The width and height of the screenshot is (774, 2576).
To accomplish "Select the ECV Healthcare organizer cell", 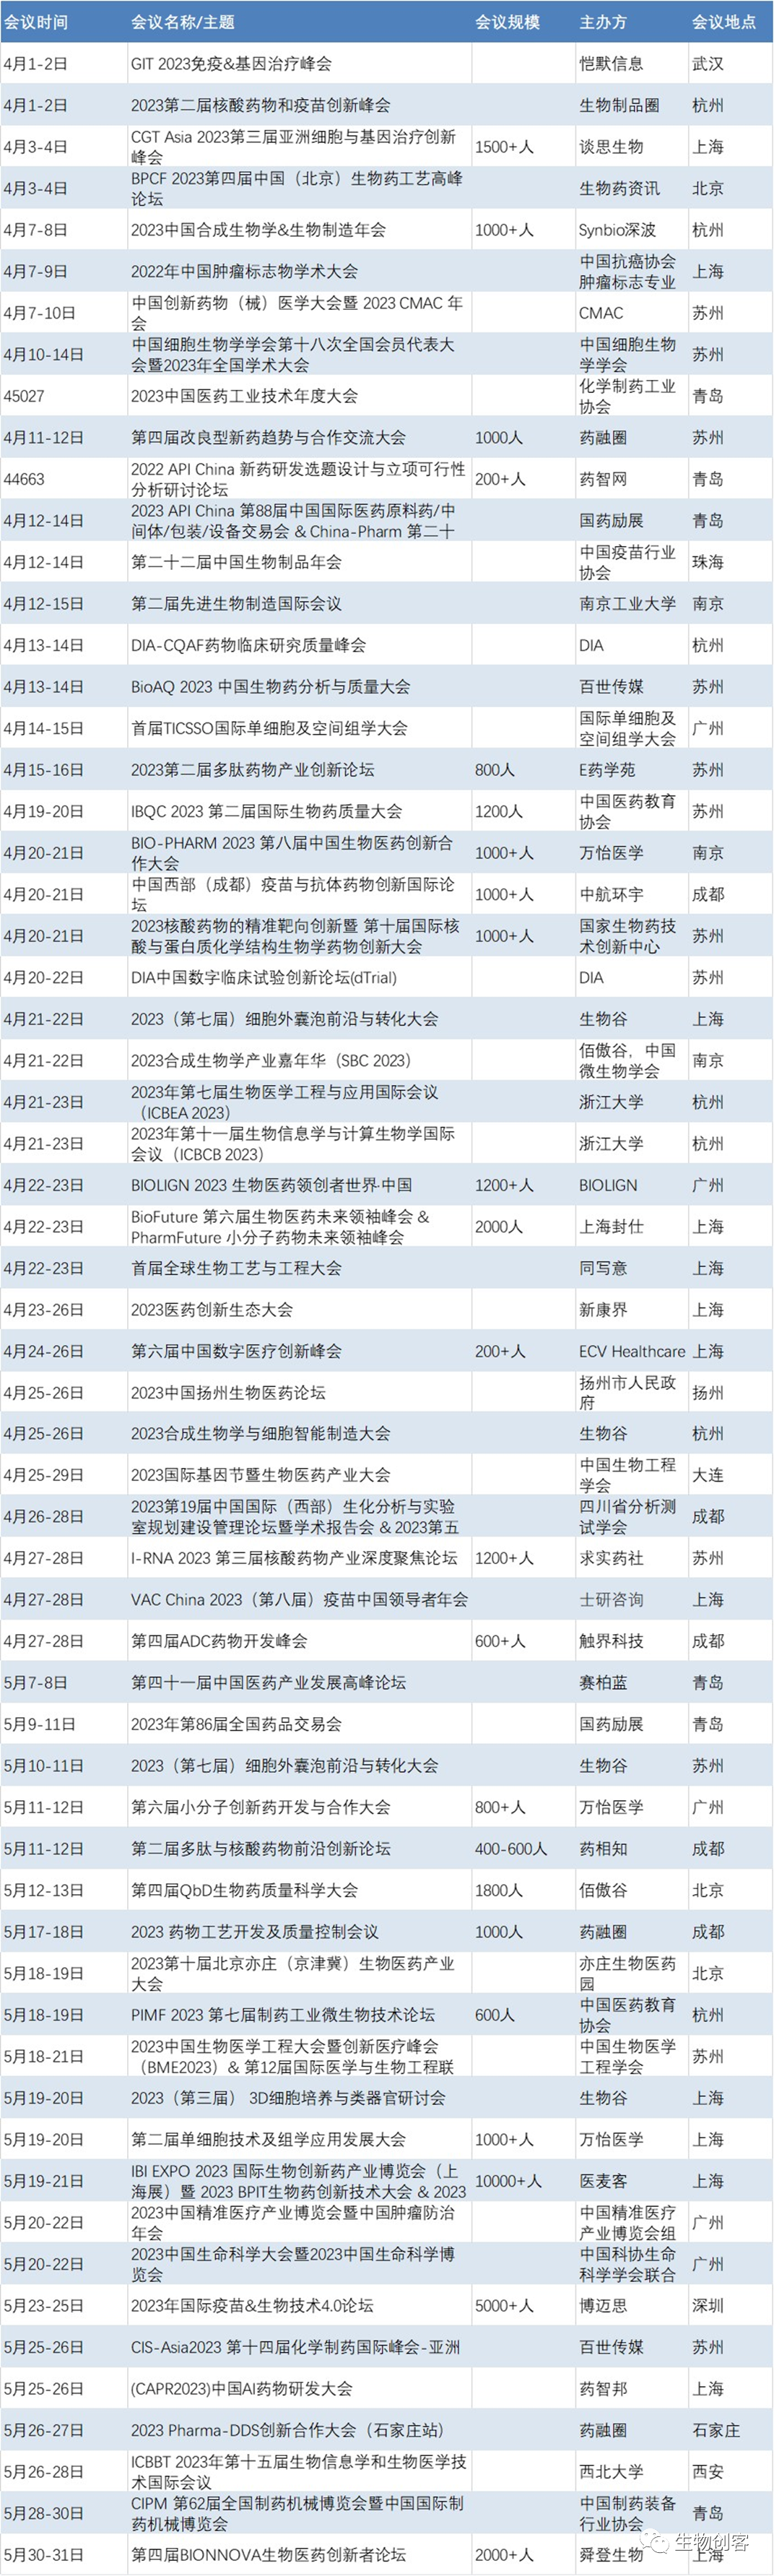I will click(632, 1351).
